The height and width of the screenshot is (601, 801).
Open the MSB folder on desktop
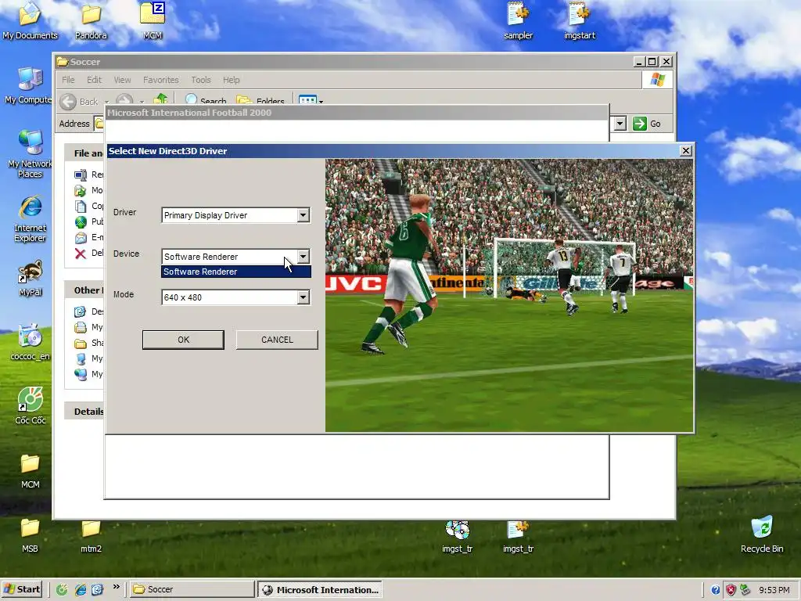coord(30,535)
